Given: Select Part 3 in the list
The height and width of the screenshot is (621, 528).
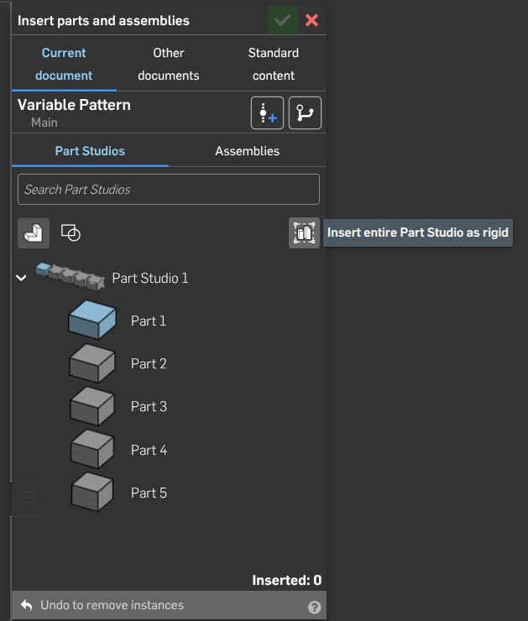Looking at the screenshot, I should point(149,406).
